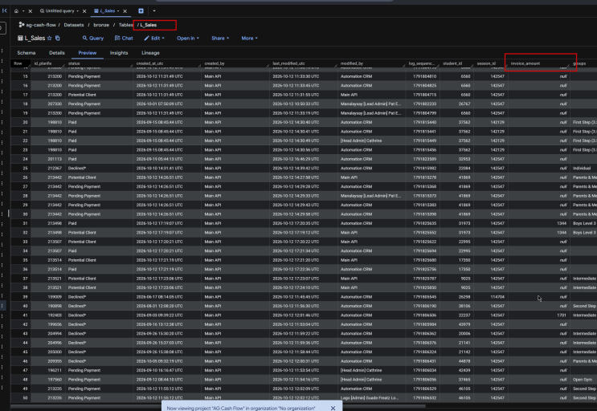Select the 'Individual' groups cell
Screen dimensions: 597x411
pyautogui.click(x=583, y=168)
